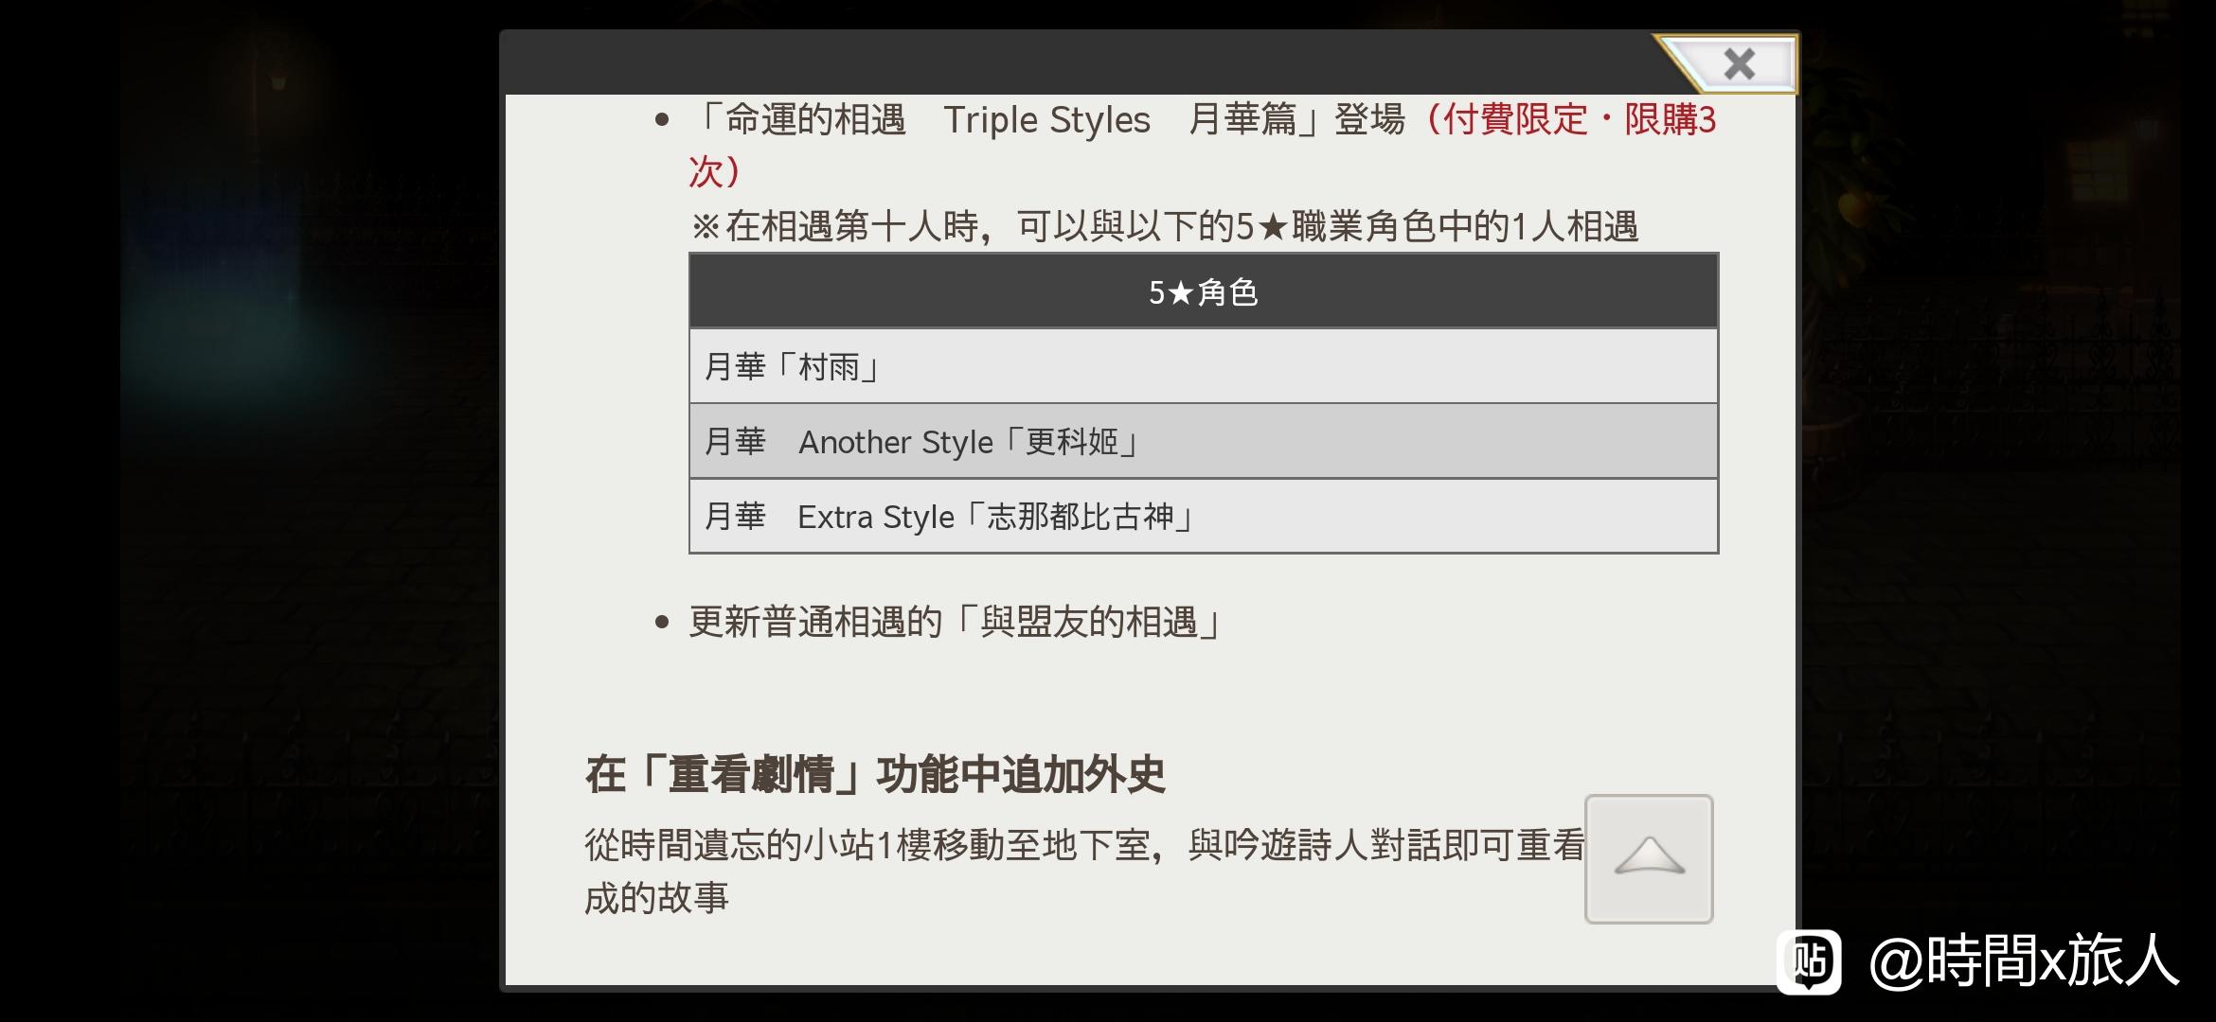Select the 月華「村雨」 table row

(1203, 366)
